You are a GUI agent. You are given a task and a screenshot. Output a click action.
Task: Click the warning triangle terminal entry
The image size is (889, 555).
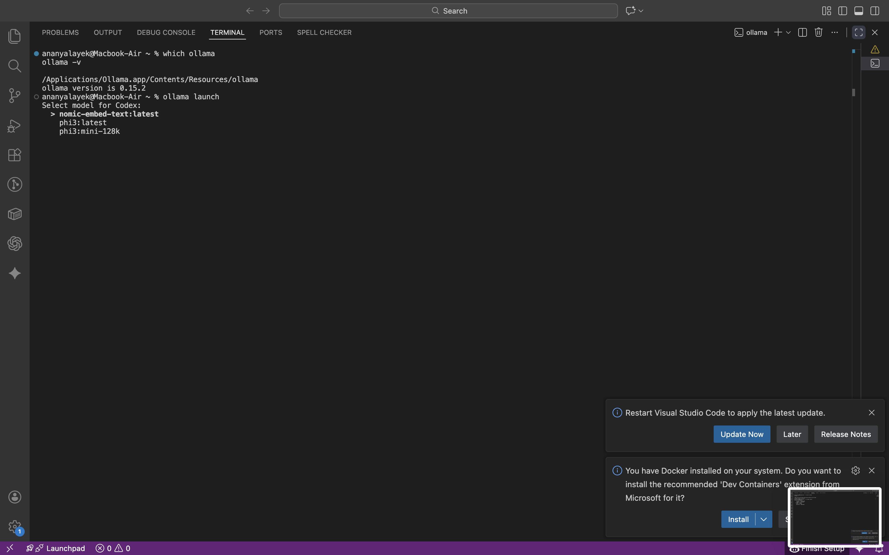pos(875,49)
